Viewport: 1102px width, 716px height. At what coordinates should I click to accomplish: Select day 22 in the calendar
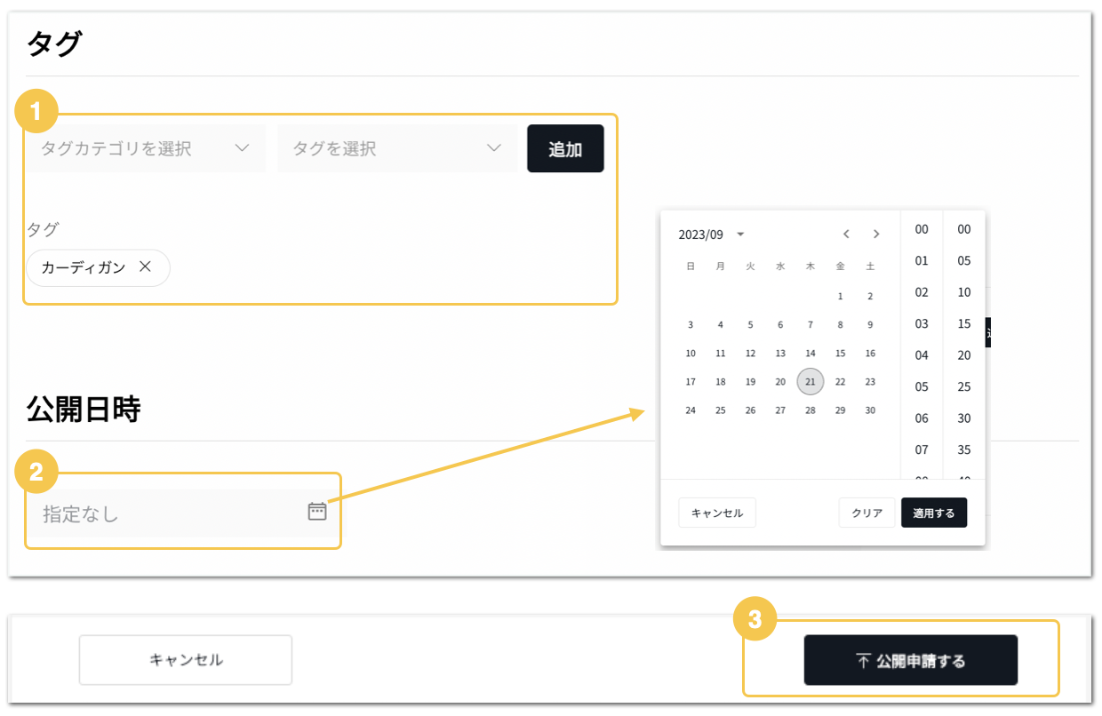(841, 382)
